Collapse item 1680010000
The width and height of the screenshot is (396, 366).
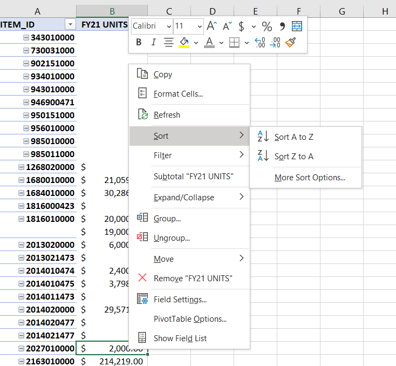pos(21,180)
